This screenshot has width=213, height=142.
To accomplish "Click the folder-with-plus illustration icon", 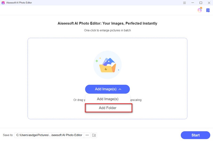I will click(108, 65).
